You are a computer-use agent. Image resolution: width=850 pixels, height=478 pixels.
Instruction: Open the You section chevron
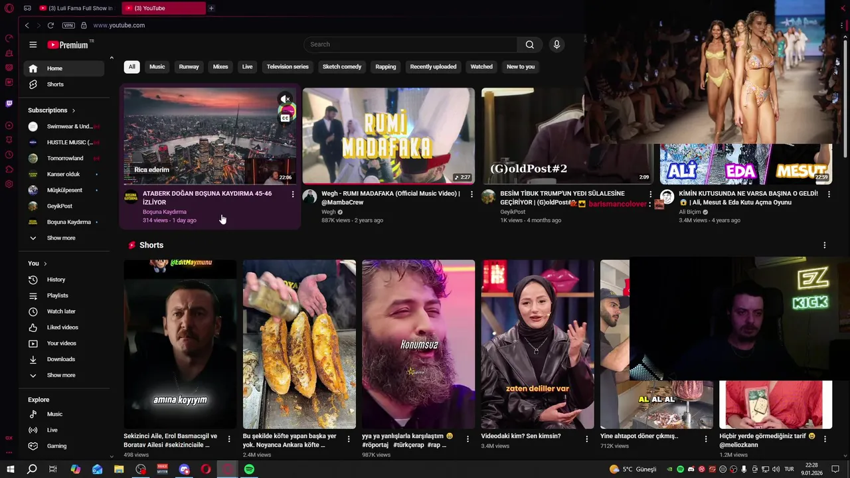(x=45, y=264)
